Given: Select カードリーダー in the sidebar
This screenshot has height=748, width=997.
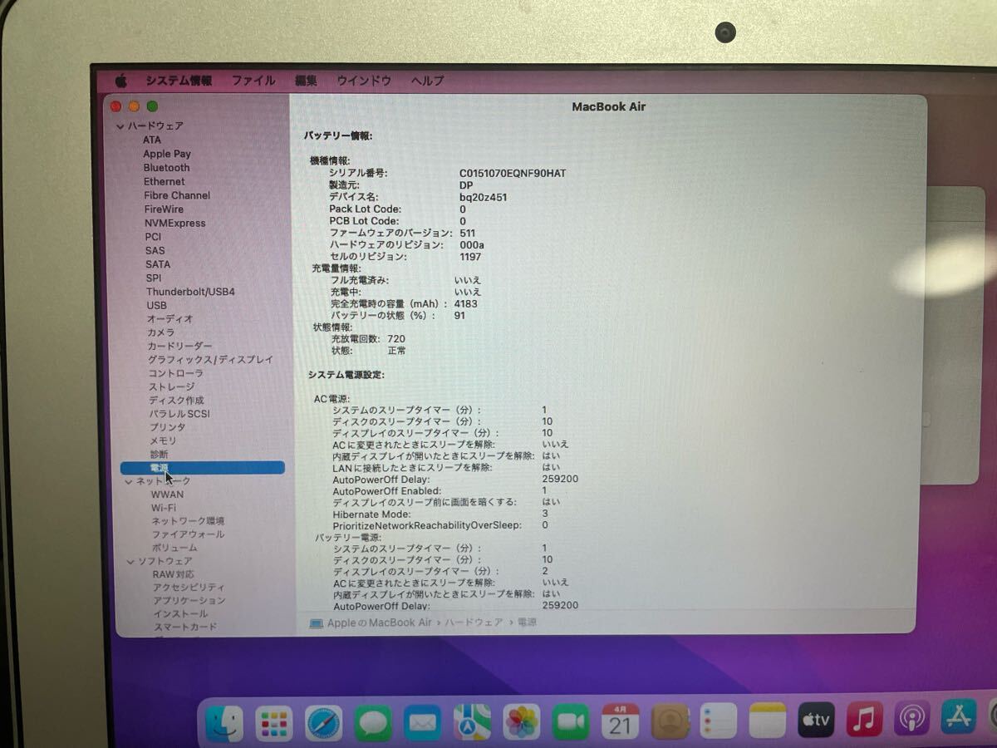Looking at the screenshot, I should click(x=179, y=346).
